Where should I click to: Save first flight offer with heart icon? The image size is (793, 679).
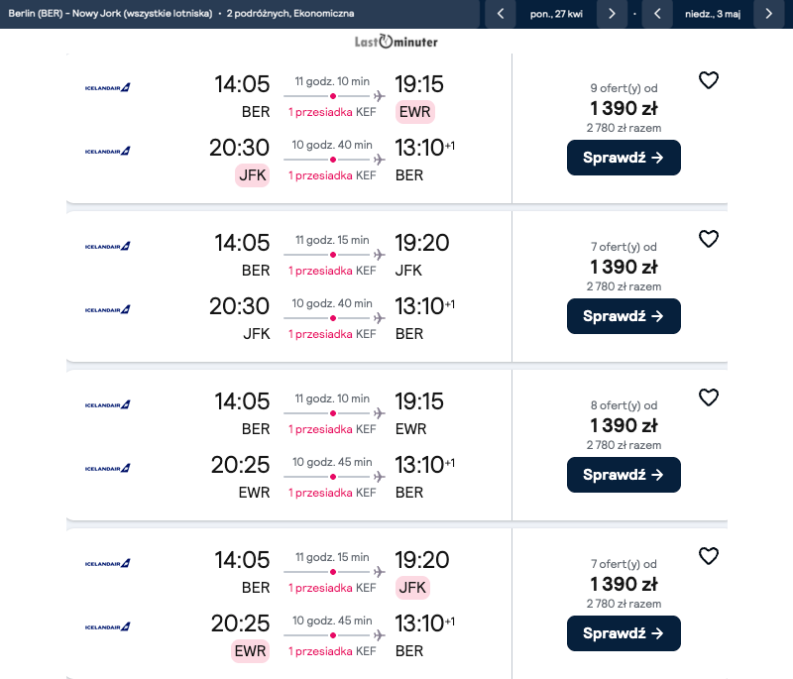click(x=709, y=80)
